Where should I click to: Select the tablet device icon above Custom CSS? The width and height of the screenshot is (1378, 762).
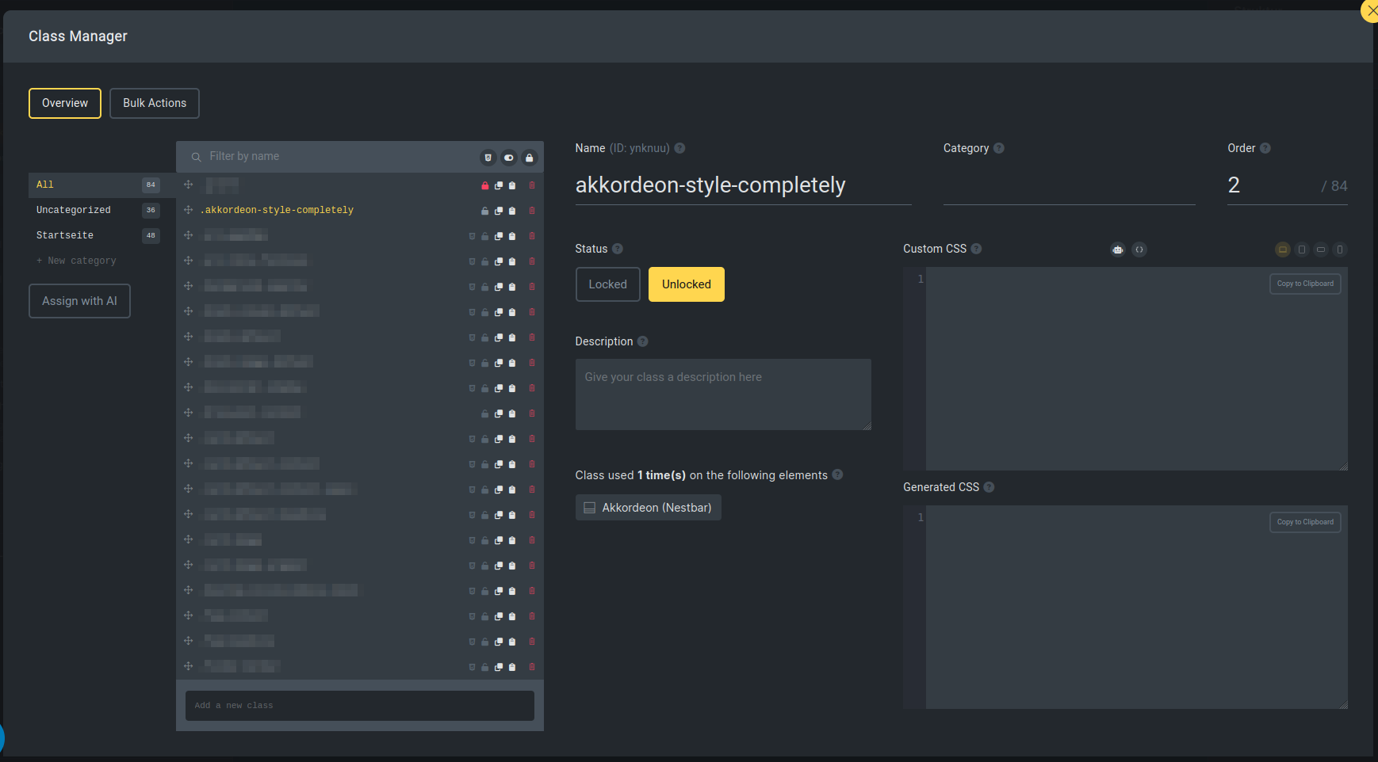tap(1301, 250)
